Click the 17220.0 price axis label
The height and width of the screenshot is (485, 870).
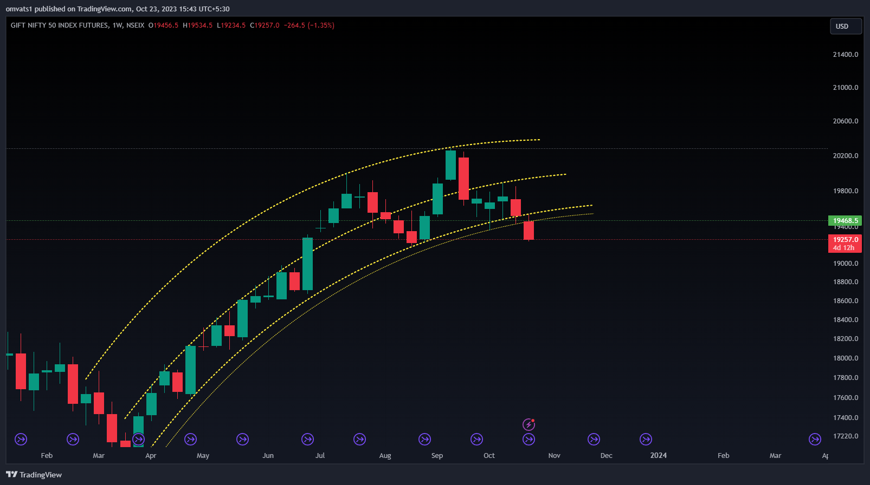coord(846,436)
